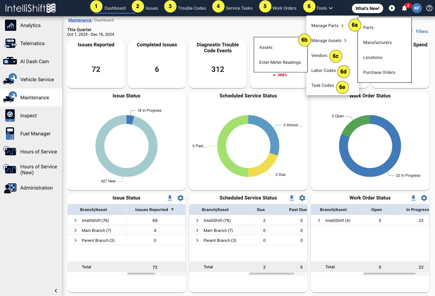Image resolution: width=435 pixels, height=296 pixels.
Task: Open the Fuel Manager icon
Action: coord(10,134)
